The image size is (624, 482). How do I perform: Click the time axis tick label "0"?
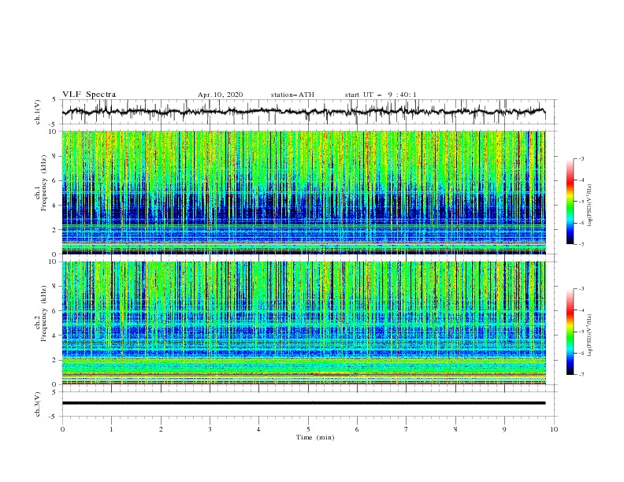tap(62, 429)
